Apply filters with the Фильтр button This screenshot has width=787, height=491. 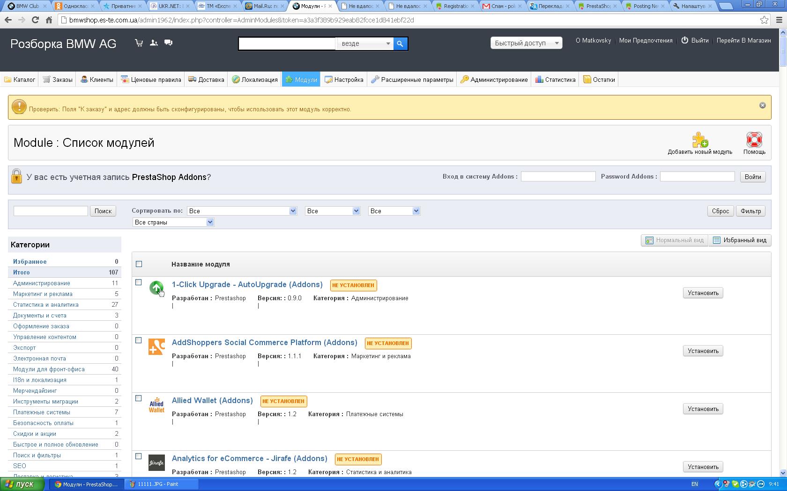tap(750, 211)
